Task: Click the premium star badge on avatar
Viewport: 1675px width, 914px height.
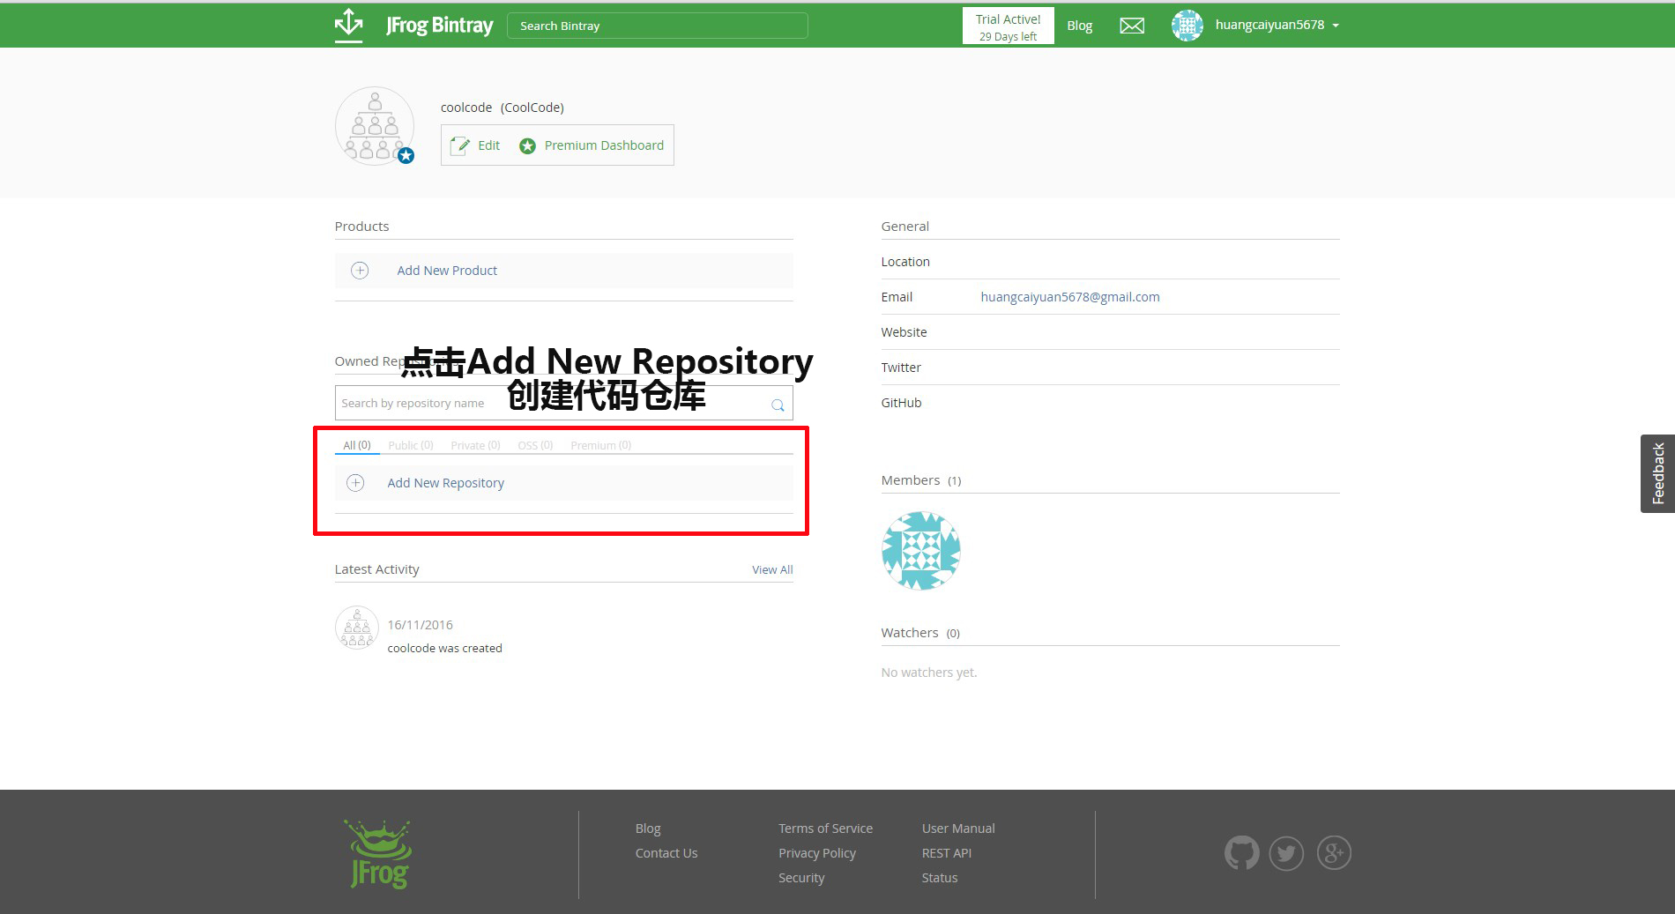Action: click(x=406, y=156)
